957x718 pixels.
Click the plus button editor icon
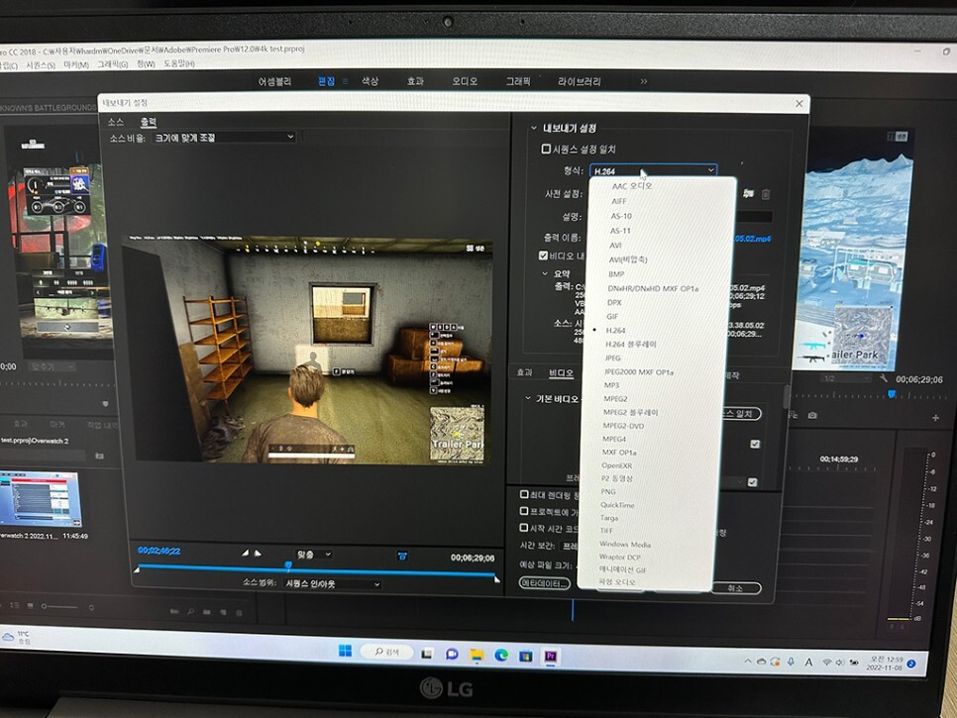pyautogui.click(x=935, y=418)
